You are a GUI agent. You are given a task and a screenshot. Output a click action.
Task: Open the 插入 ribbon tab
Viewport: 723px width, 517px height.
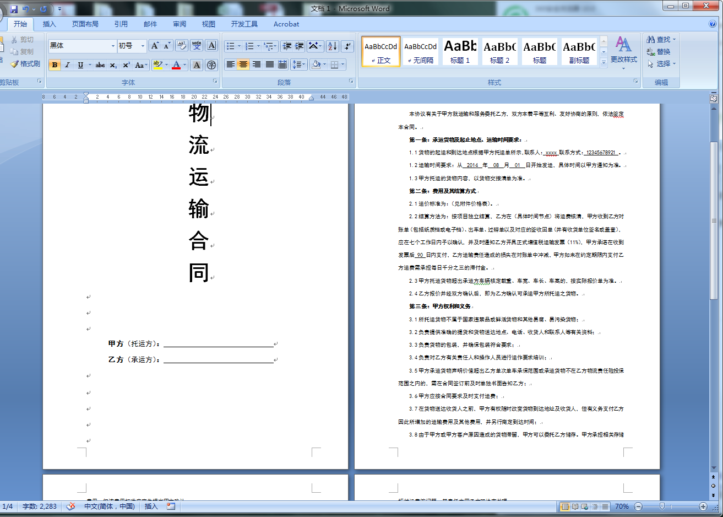[x=50, y=24]
